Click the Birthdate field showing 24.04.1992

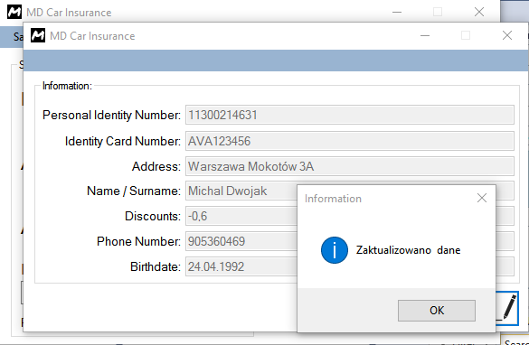(241, 266)
